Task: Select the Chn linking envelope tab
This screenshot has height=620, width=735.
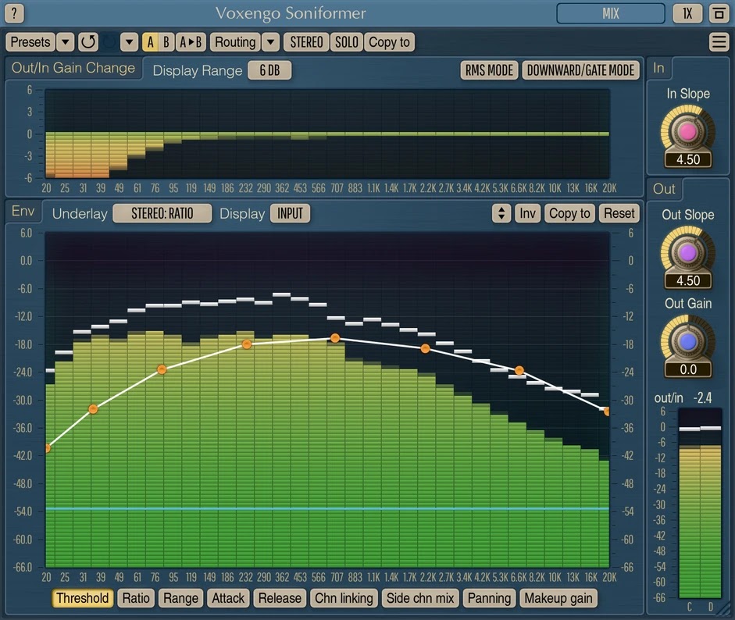Action: pyautogui.click(x=344, y=598)
